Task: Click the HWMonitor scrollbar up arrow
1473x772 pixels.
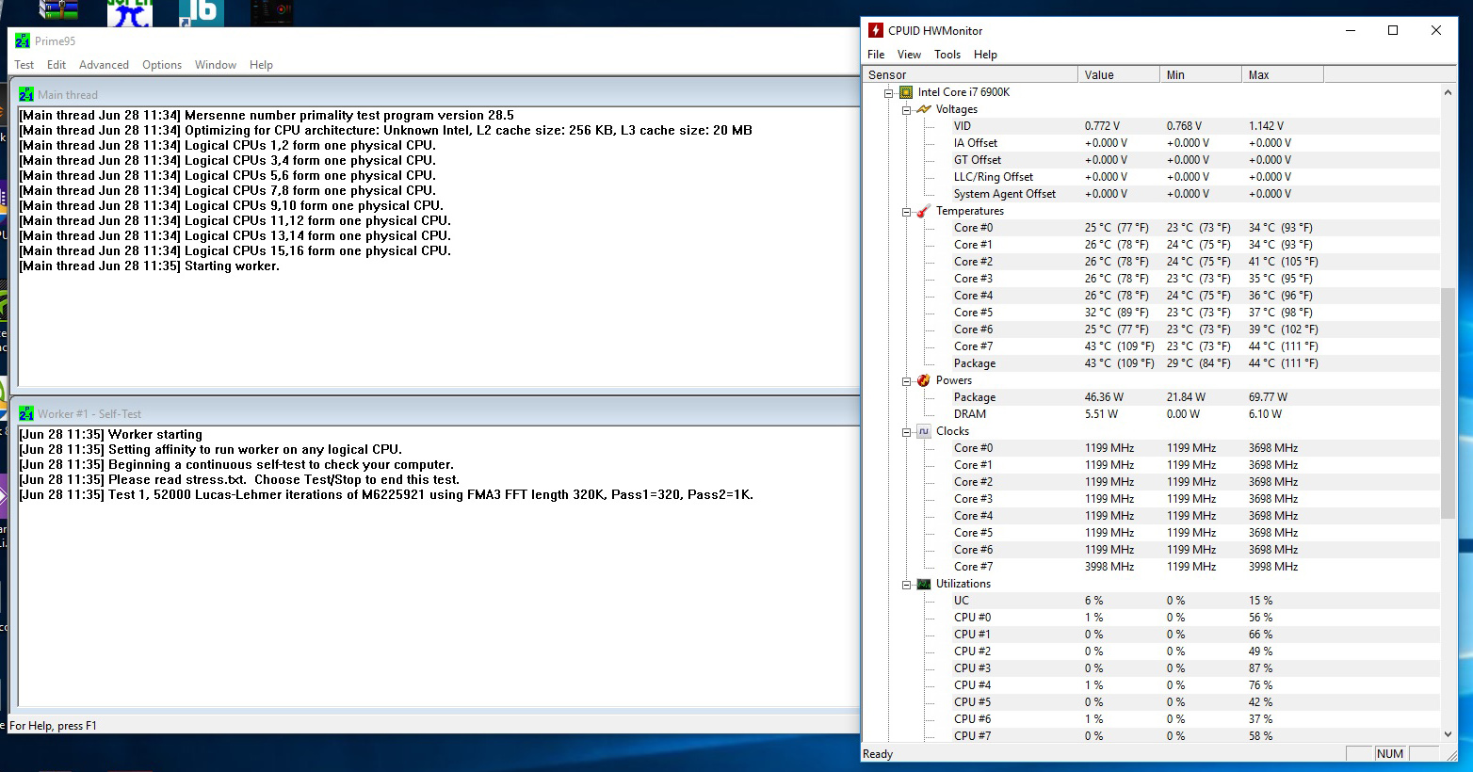Action: pyautogui.click(x=1448, y=91)
